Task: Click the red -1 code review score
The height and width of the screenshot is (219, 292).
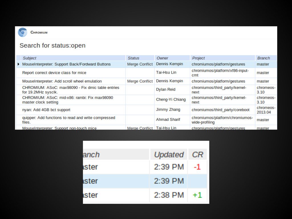Action: click(x=197, y=167)
